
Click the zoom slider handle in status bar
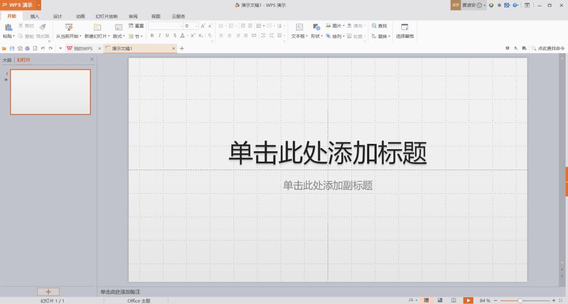[x=520, y=300]
